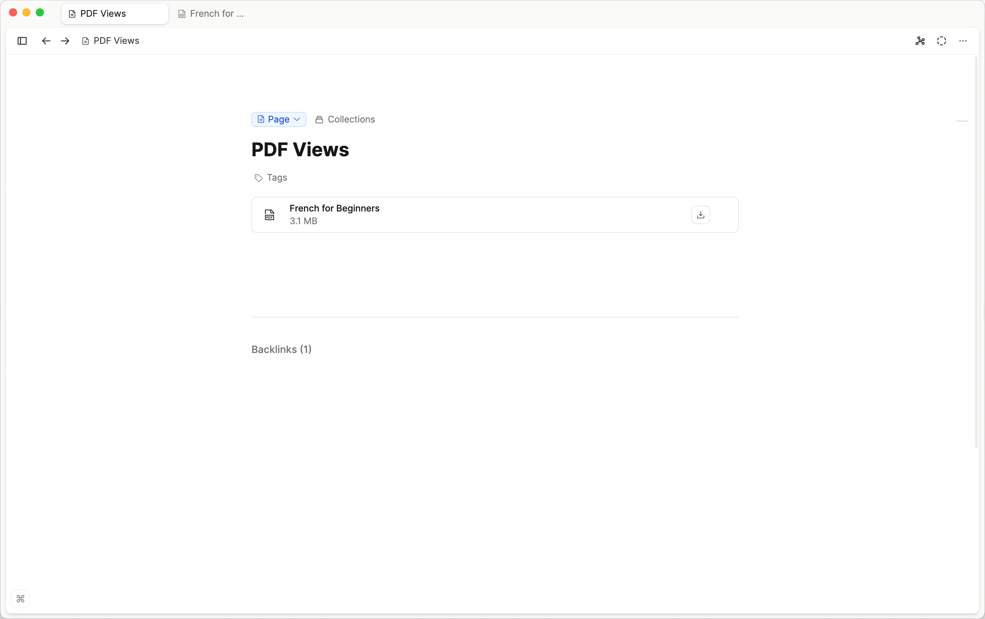The image size is (985, 619).
Task: Switch view to Collections
Action: click(x=345, y=119)
